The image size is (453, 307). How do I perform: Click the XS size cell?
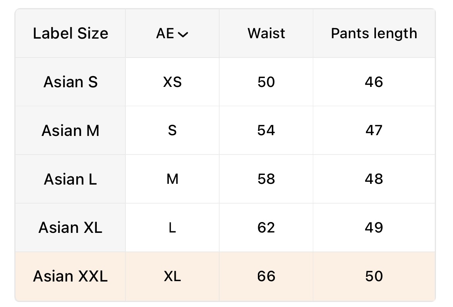click(172, 82)
